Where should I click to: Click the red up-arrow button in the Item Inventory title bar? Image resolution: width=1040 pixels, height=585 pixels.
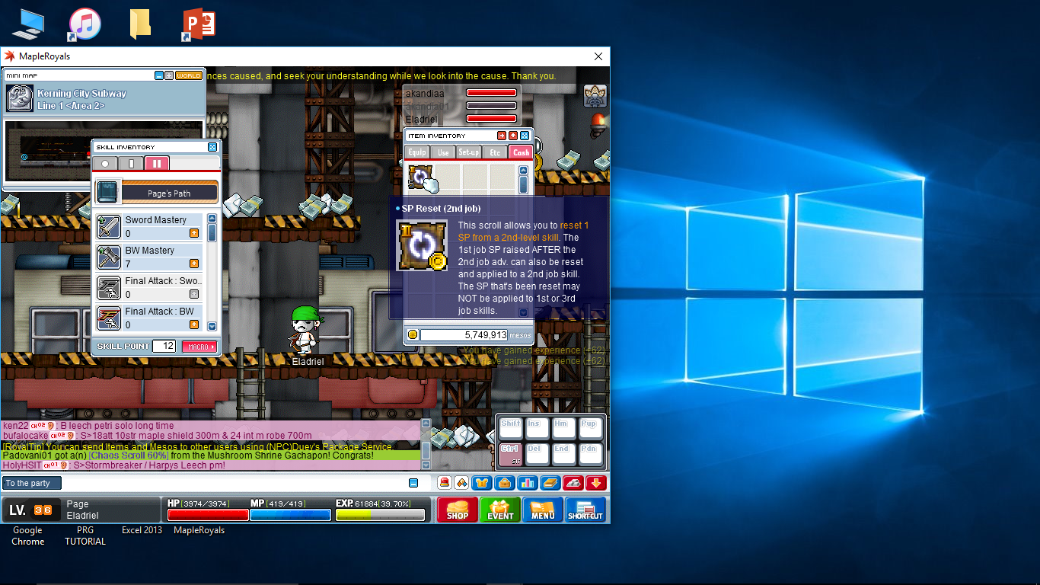(x=513, y=136)
